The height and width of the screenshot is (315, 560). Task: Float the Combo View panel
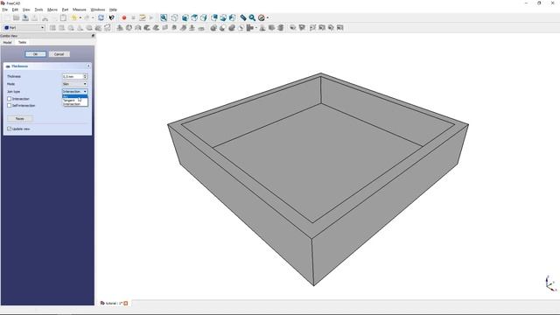[93, 36]
